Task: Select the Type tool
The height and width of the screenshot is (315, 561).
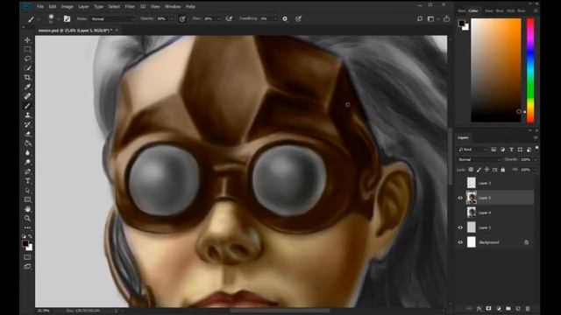Action: pos(27,181)
